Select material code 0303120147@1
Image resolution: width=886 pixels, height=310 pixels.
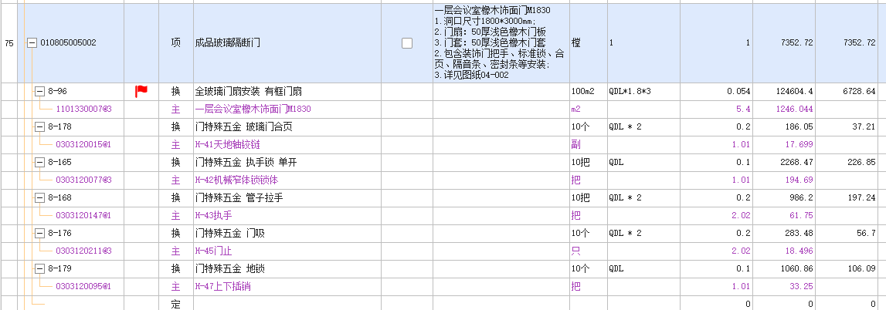click(x=83, y=216)
